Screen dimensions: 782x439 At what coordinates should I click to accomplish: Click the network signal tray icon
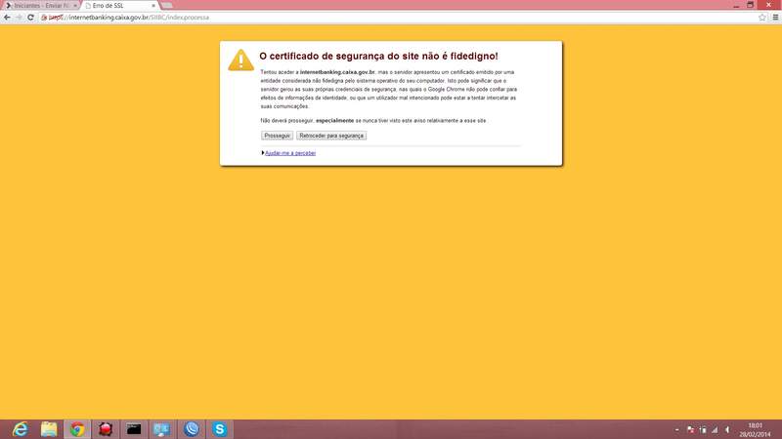point(715,429)
